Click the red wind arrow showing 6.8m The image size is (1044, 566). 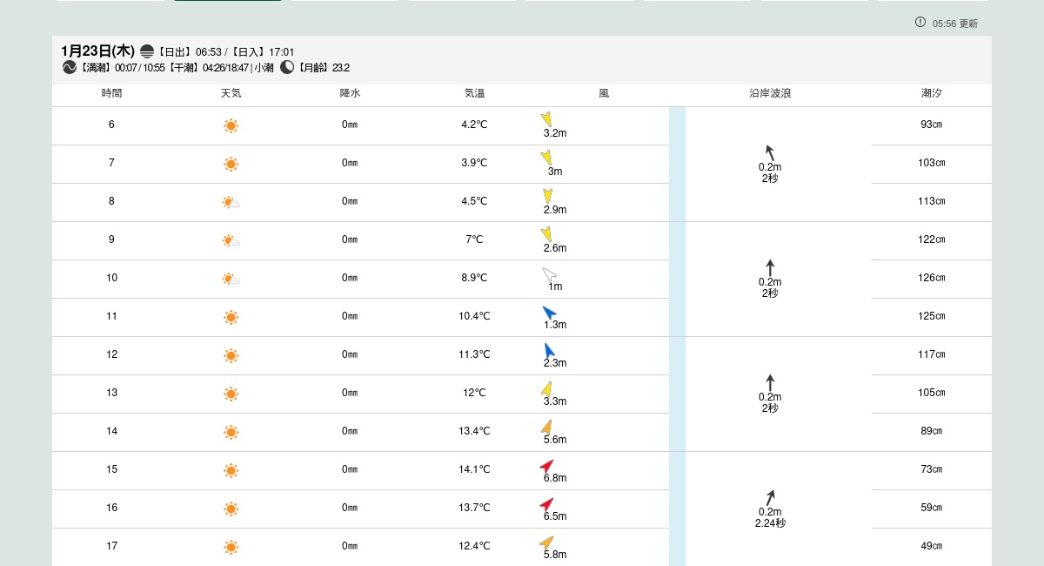pyautogui.click(x=546, y=467)
